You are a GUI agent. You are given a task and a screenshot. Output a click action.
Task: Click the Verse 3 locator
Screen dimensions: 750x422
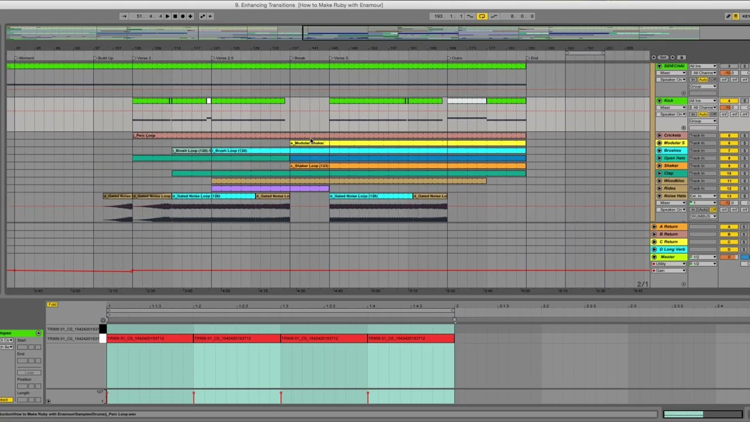339,58
